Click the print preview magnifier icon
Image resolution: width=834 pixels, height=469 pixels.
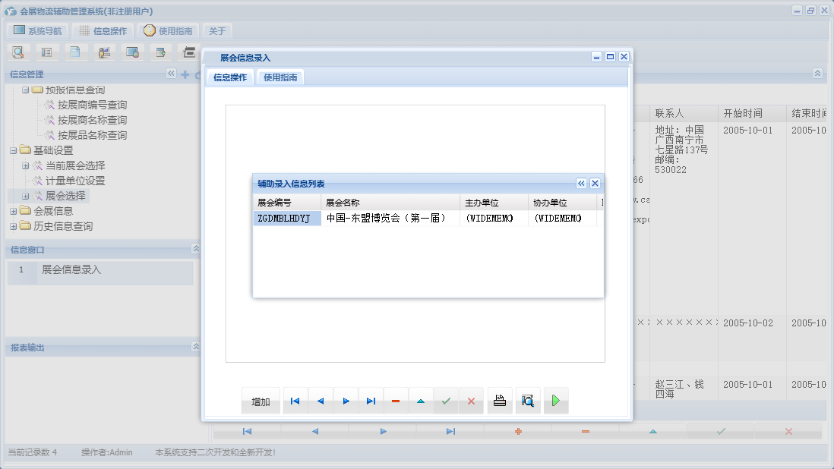(528, 401)
